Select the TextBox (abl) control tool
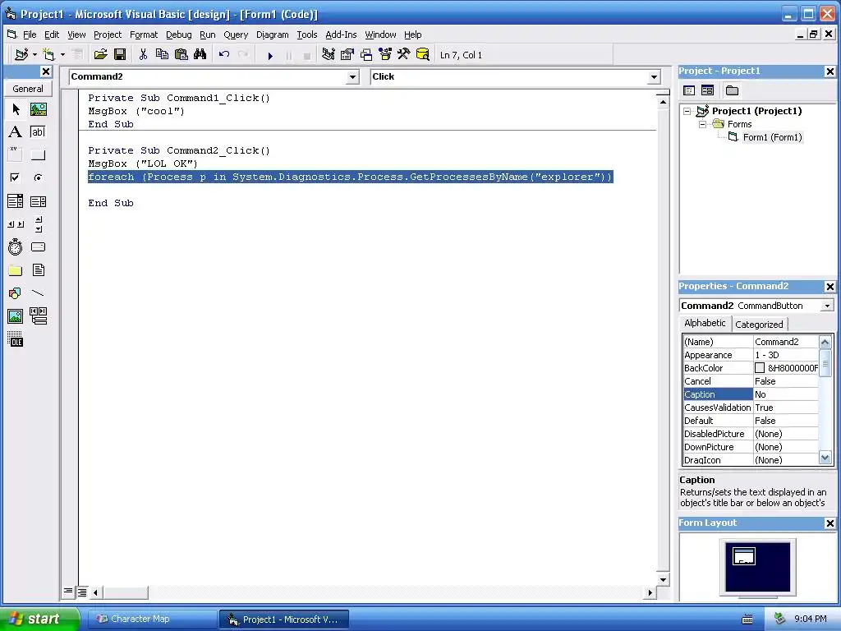Viewport: 841px width, 631px height. click(x=38, y=132)
